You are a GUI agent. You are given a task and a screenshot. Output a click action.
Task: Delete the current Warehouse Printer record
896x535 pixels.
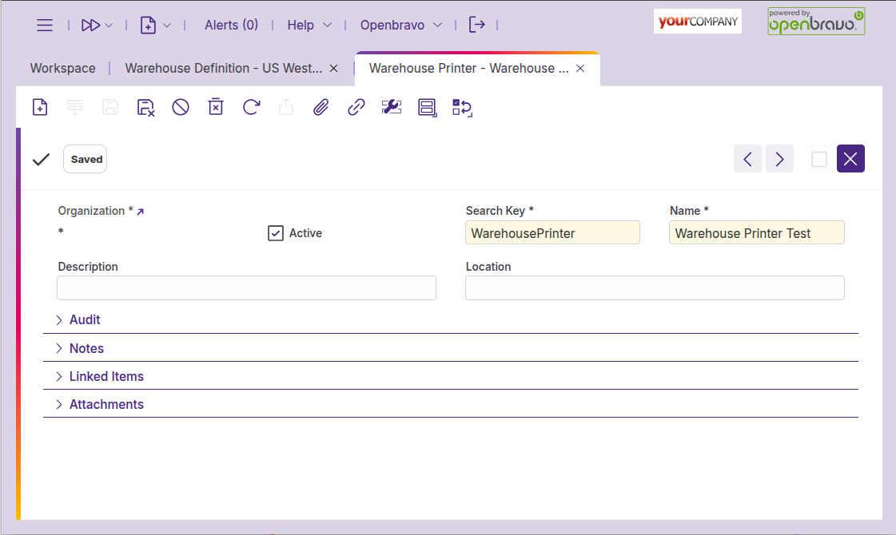click(x=216, y=106)
